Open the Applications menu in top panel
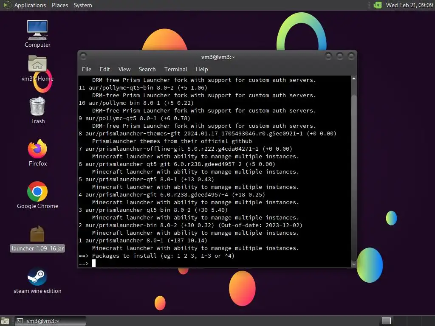435x326 pixels. 30,5
